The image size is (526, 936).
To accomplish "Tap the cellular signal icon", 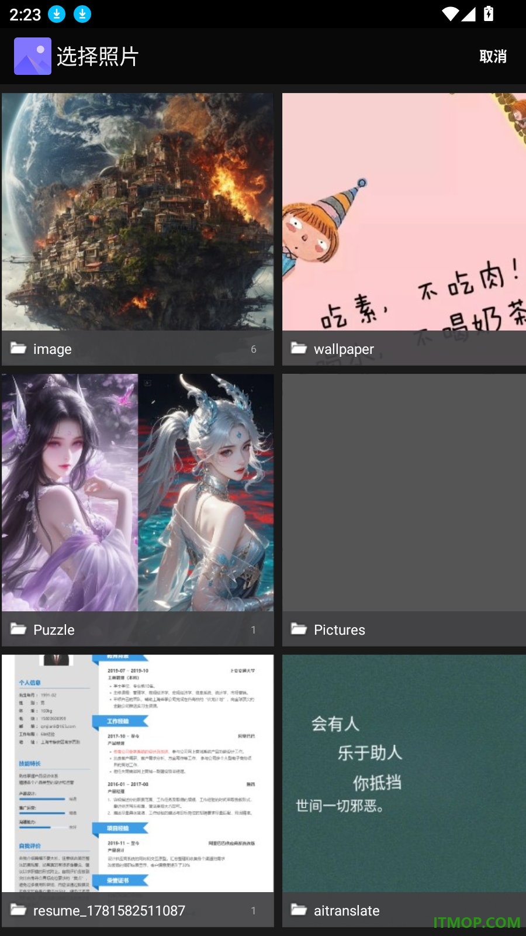I will tap(468, 14).
